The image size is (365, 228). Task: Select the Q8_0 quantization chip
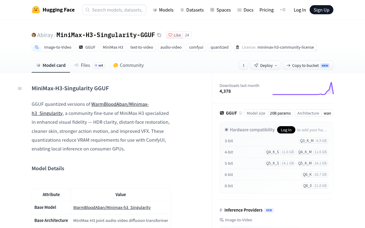tap(315, 186)
